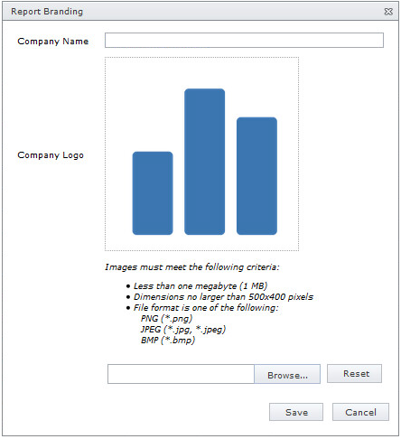The height and width of the screenshot is (439, 401).
Task: Click the BMP (*.bmp) format line
Action: pyautogui.click(x=168, y=340)
